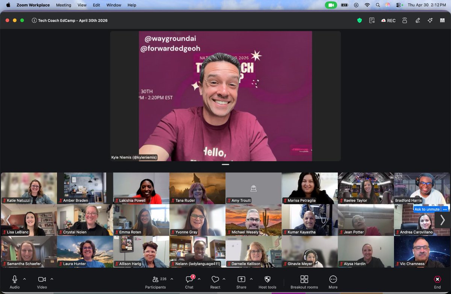Click Kumar Kayastha name label
451x294 pixels.
[301, 232]
